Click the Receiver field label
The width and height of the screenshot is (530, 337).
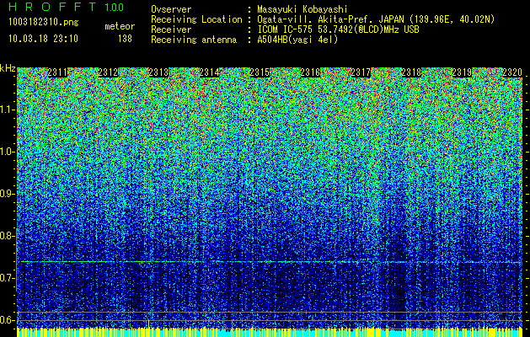[171, 29]
